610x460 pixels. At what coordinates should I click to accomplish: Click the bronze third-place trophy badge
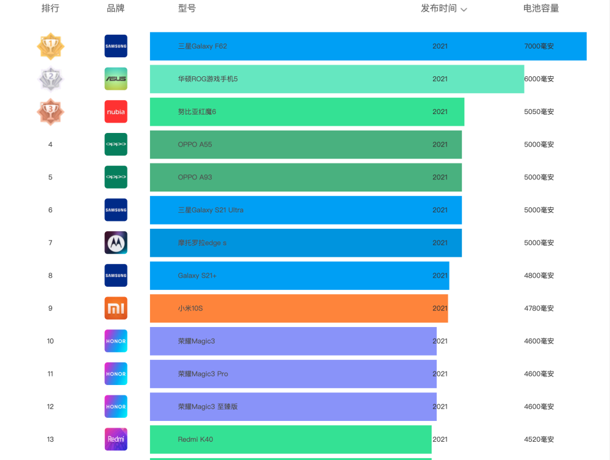pos(51,112)
